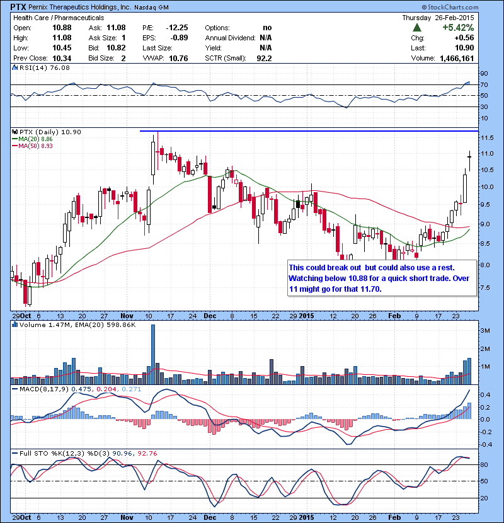Click the green MA(20) legend dash
This screenshot has width=504, height=523.
14,139
